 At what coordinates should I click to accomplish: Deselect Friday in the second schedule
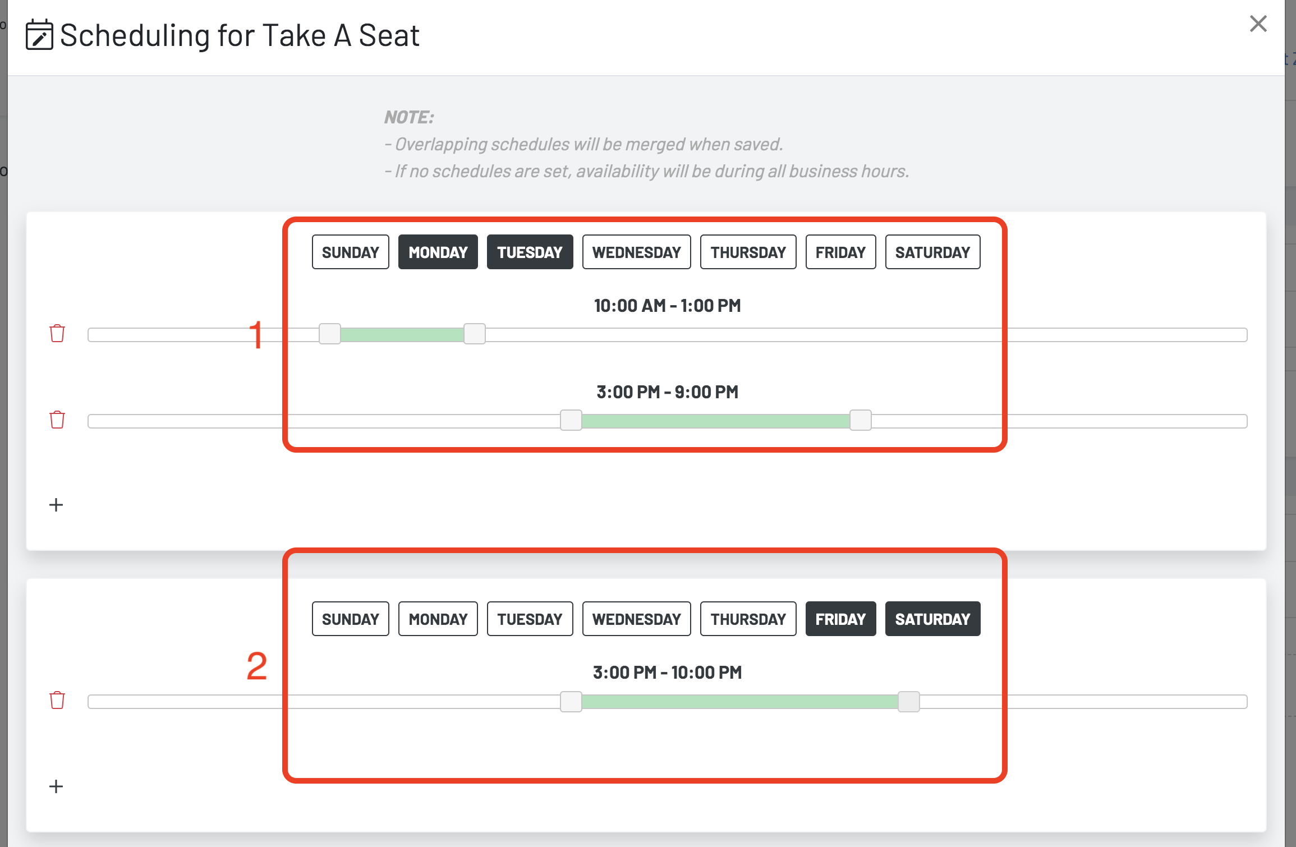pyautogui.click(x=841, y=619)
